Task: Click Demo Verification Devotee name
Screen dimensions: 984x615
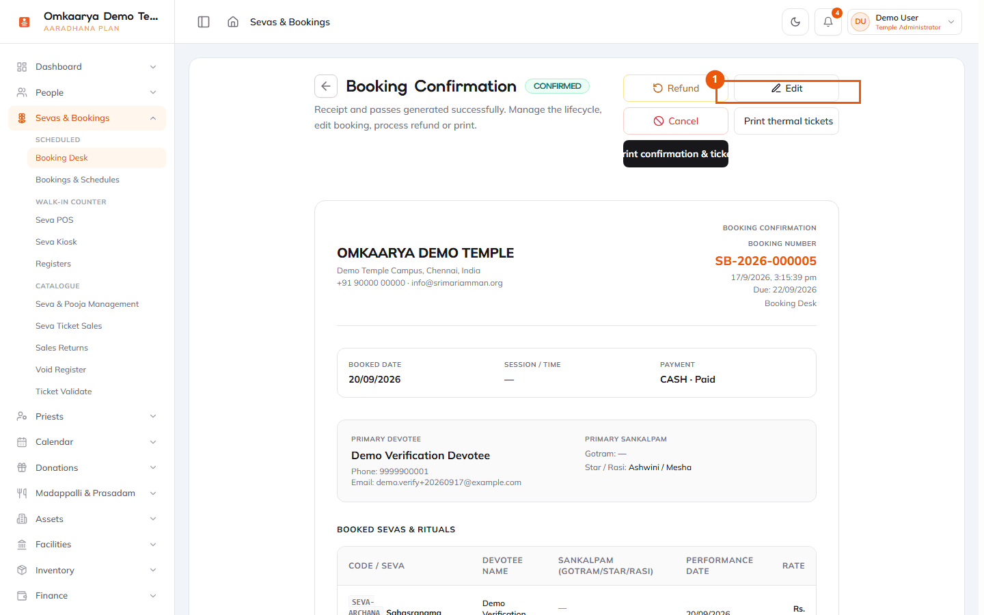Action: pyautogui.click(x=420, y=456)
